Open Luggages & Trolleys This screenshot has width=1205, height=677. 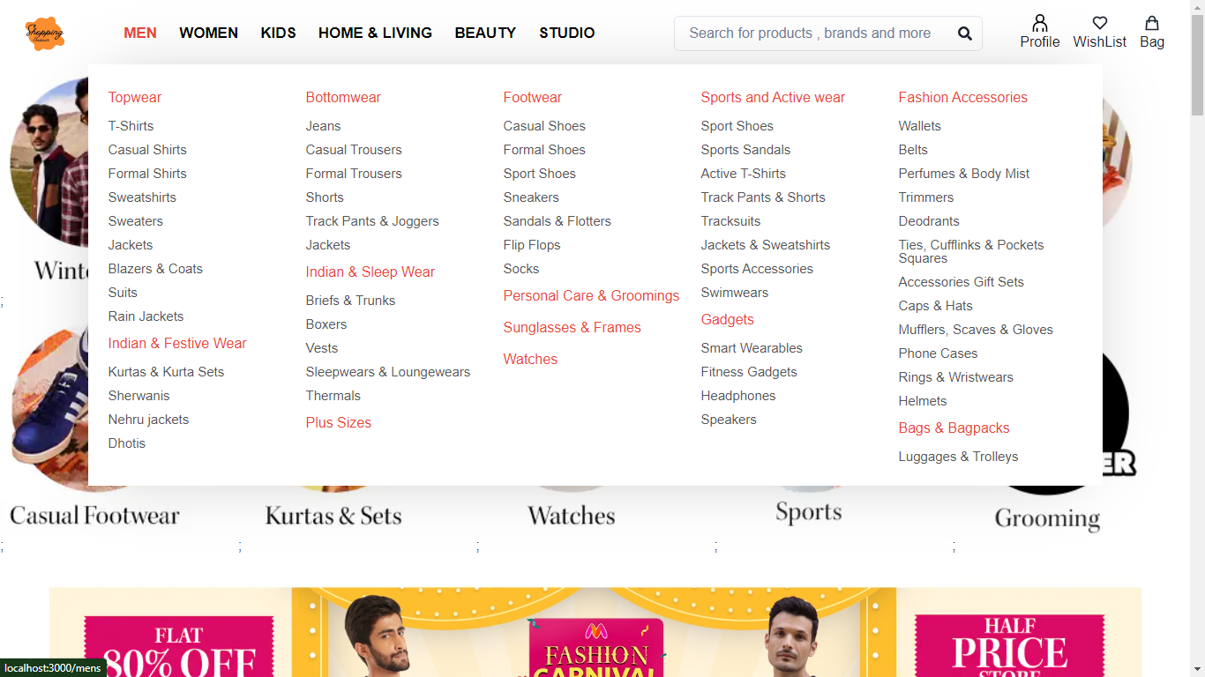coord(958,457)
